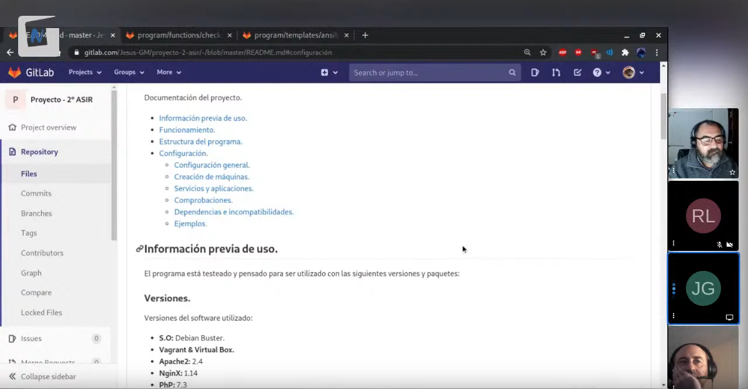This screenshot has width=748, height=389.
Task: Bookmark this page with the star icon
Action: [543, 52]
